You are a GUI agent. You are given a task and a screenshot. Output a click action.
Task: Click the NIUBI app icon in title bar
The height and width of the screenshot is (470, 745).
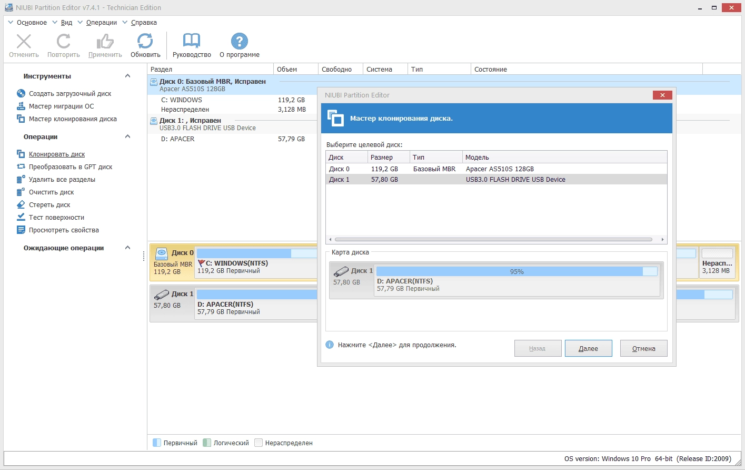tap(9, 7)
